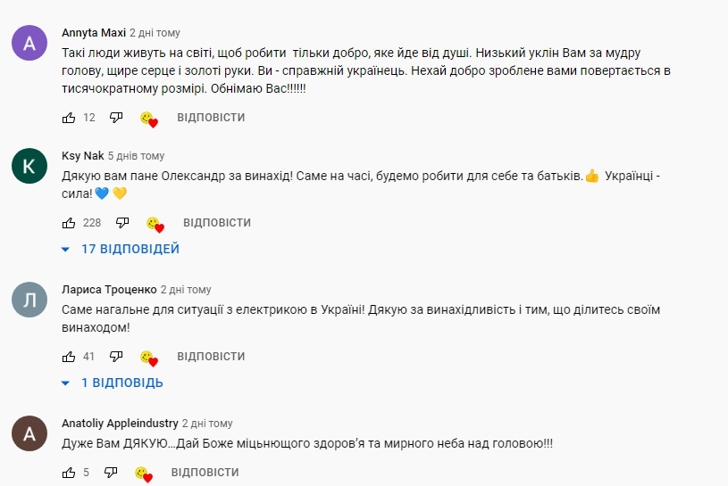Viewport: 728px width, 486px height.
Task: Reply to Лариса Троценко via ВІДПОВІСТИ
Action: tap(211, 357)
